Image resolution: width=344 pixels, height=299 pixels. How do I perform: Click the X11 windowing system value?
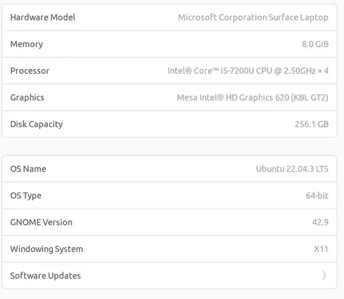click(x=321, y=249)
